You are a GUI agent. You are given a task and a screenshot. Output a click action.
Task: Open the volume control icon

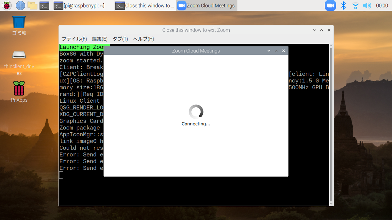[x=367, y=6]
